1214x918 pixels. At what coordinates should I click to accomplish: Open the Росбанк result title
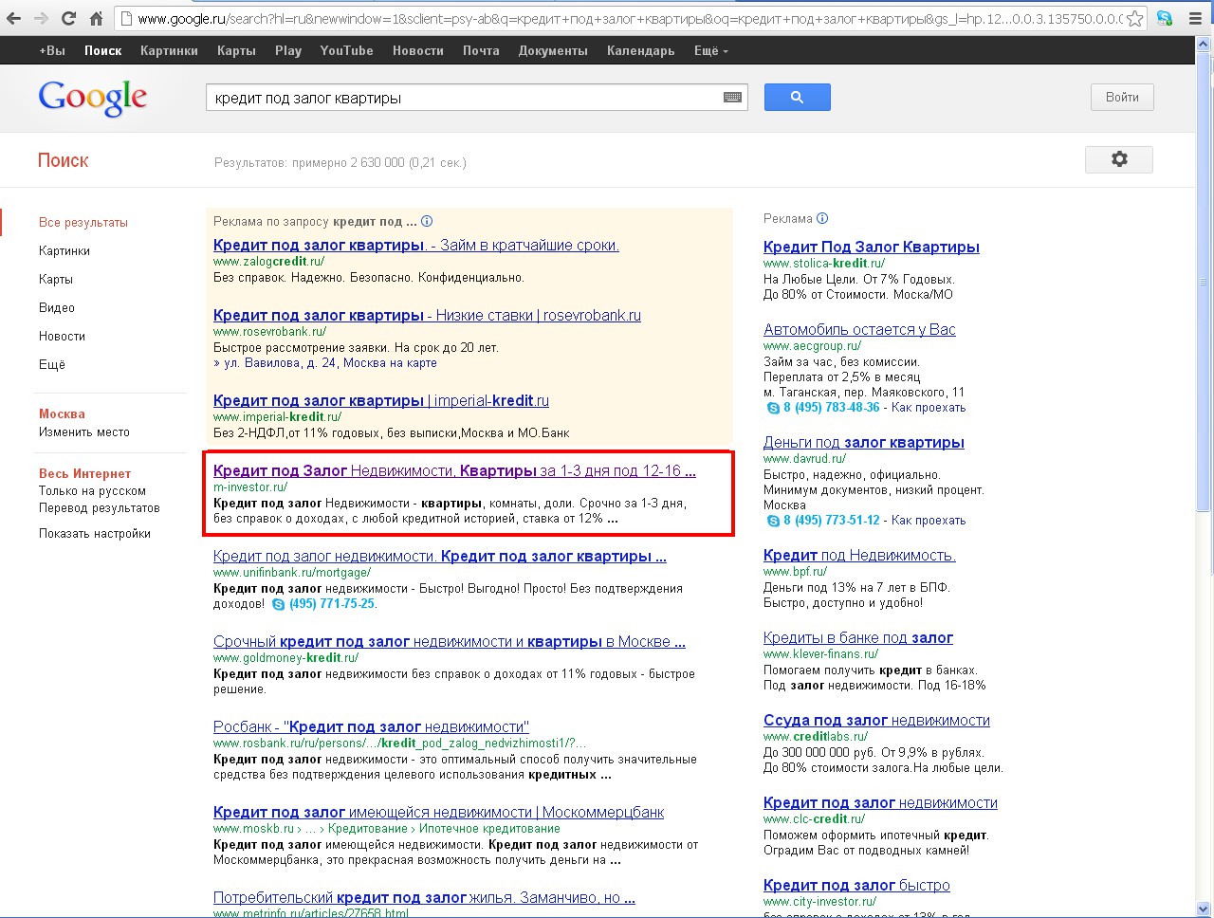point(371,726)
